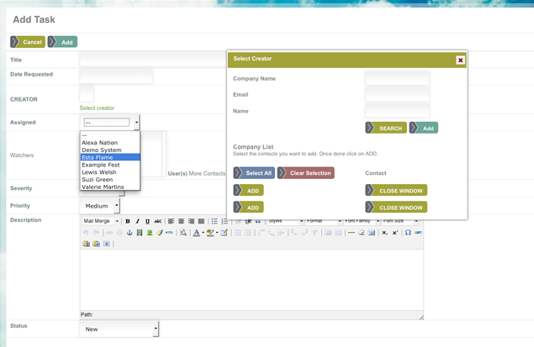This screenshot has width=534, height=347.
Task: Click the Select creator link
Action: point(97,108)
